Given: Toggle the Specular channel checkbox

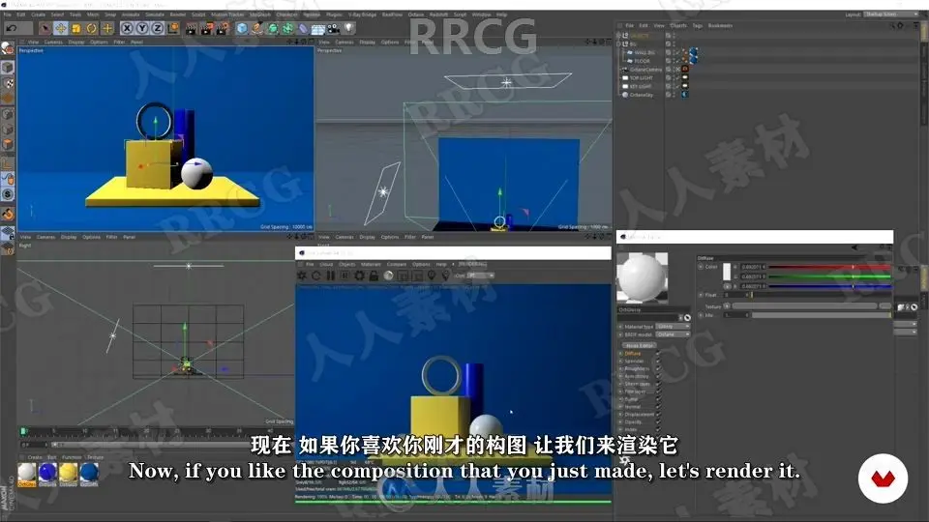Looking at the screenshot, I should [x=658, y=361].
